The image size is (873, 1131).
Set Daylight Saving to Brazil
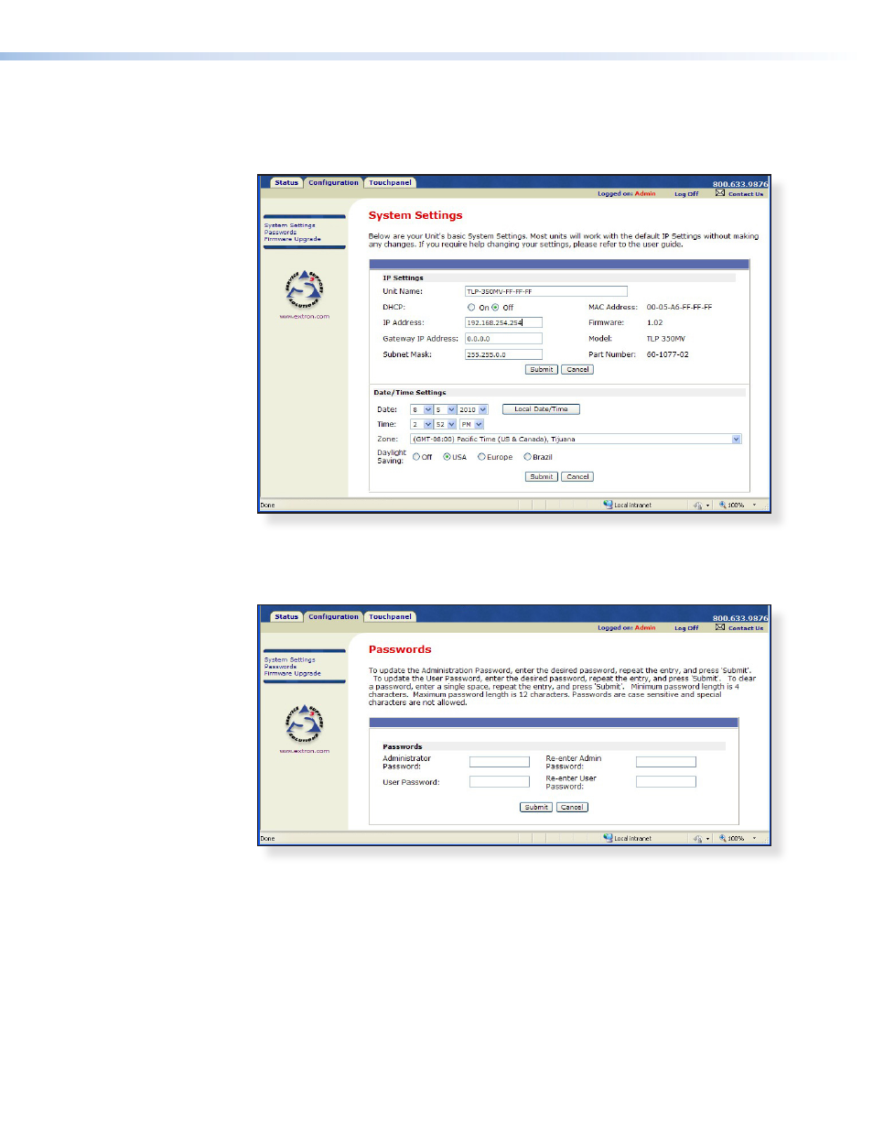(527, 457)
